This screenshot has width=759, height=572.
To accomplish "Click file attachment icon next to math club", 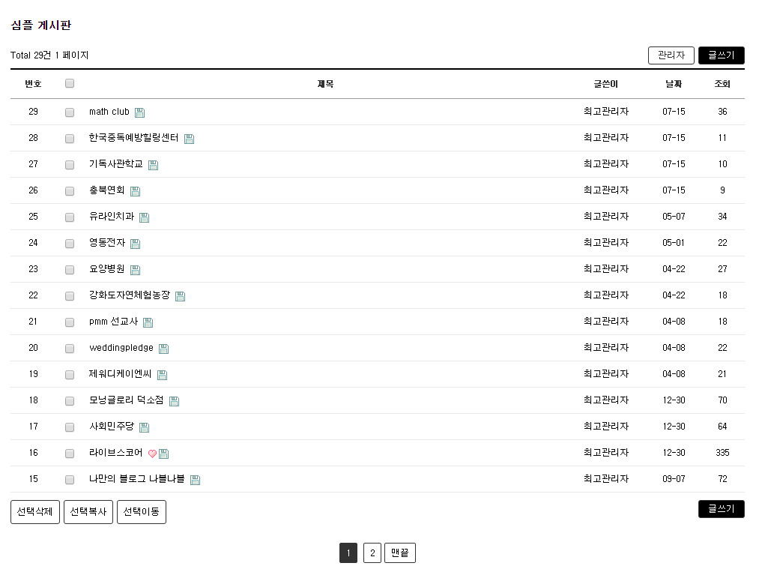I will click(139, 112).
